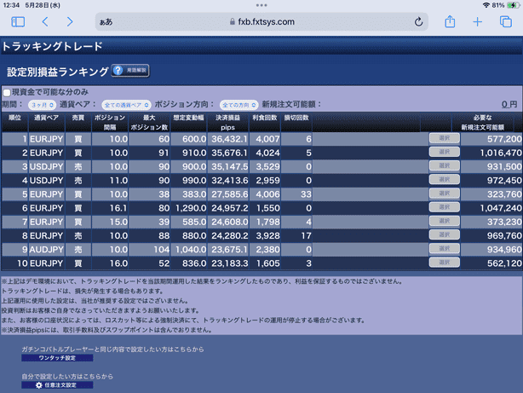The width and height of the screenshot is (523, 393).
Task: Select the rank 2 EURJPY 1,016,470 setting
Action: [x=445, y=152]
